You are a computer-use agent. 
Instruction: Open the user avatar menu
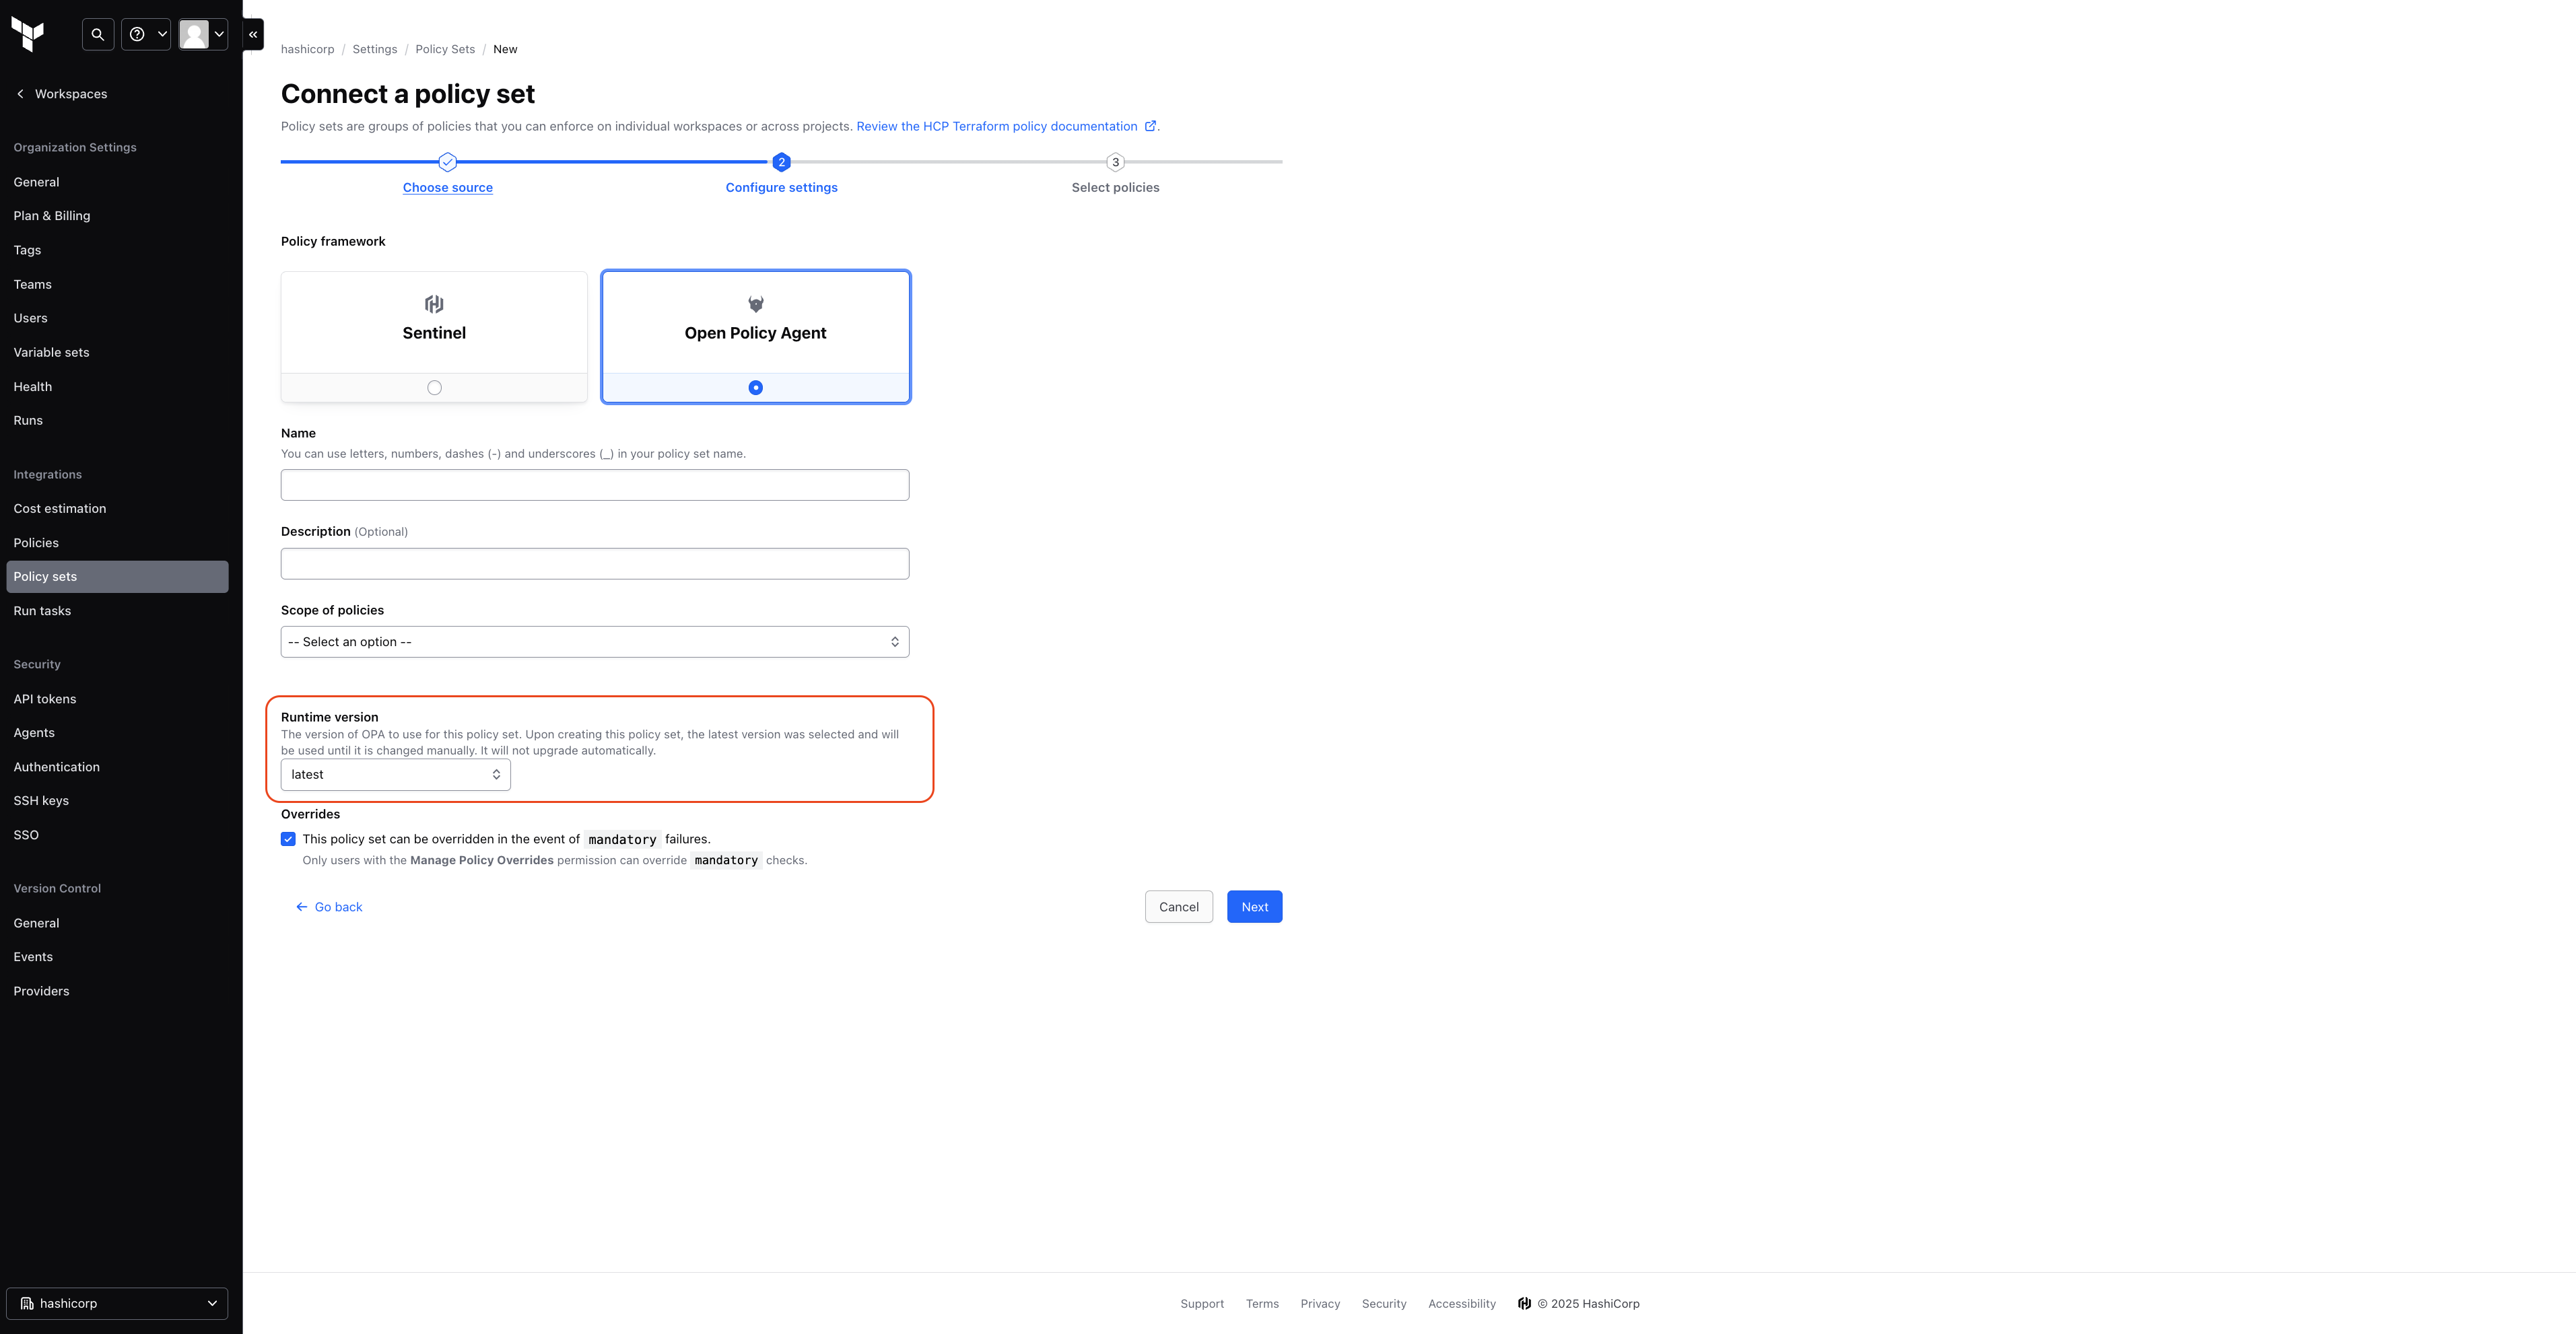click(203, 34)
